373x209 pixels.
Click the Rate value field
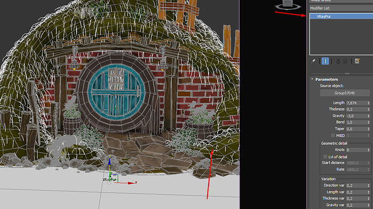[356, 169]
